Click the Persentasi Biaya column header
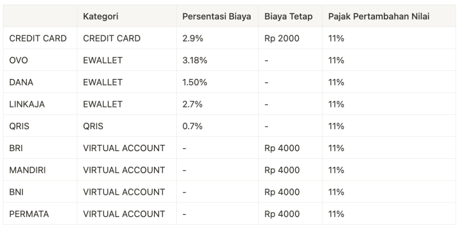Viewport: 459px width, 228px height. click(x=217, y=17)
